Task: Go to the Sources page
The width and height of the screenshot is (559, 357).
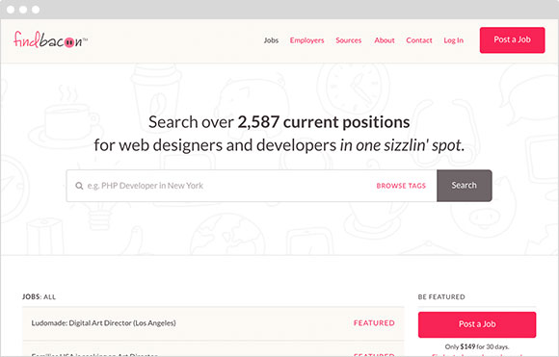Action: coord(348,40)
